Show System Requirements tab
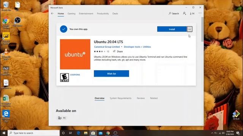The image size is (243, 136). 121,98
